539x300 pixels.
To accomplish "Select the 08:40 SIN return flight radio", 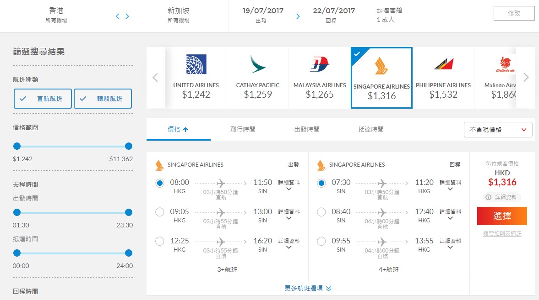I will click(x=321, y=212).
